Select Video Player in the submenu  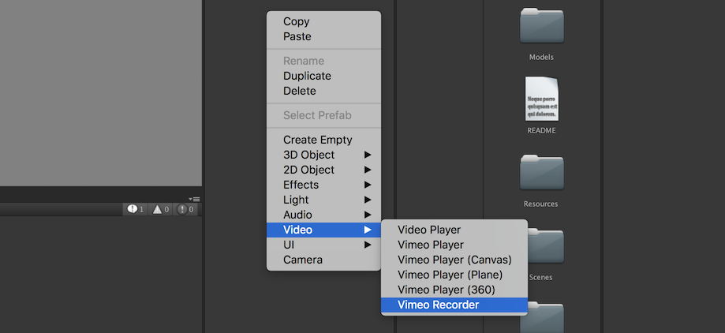click(x=454, y=230)
